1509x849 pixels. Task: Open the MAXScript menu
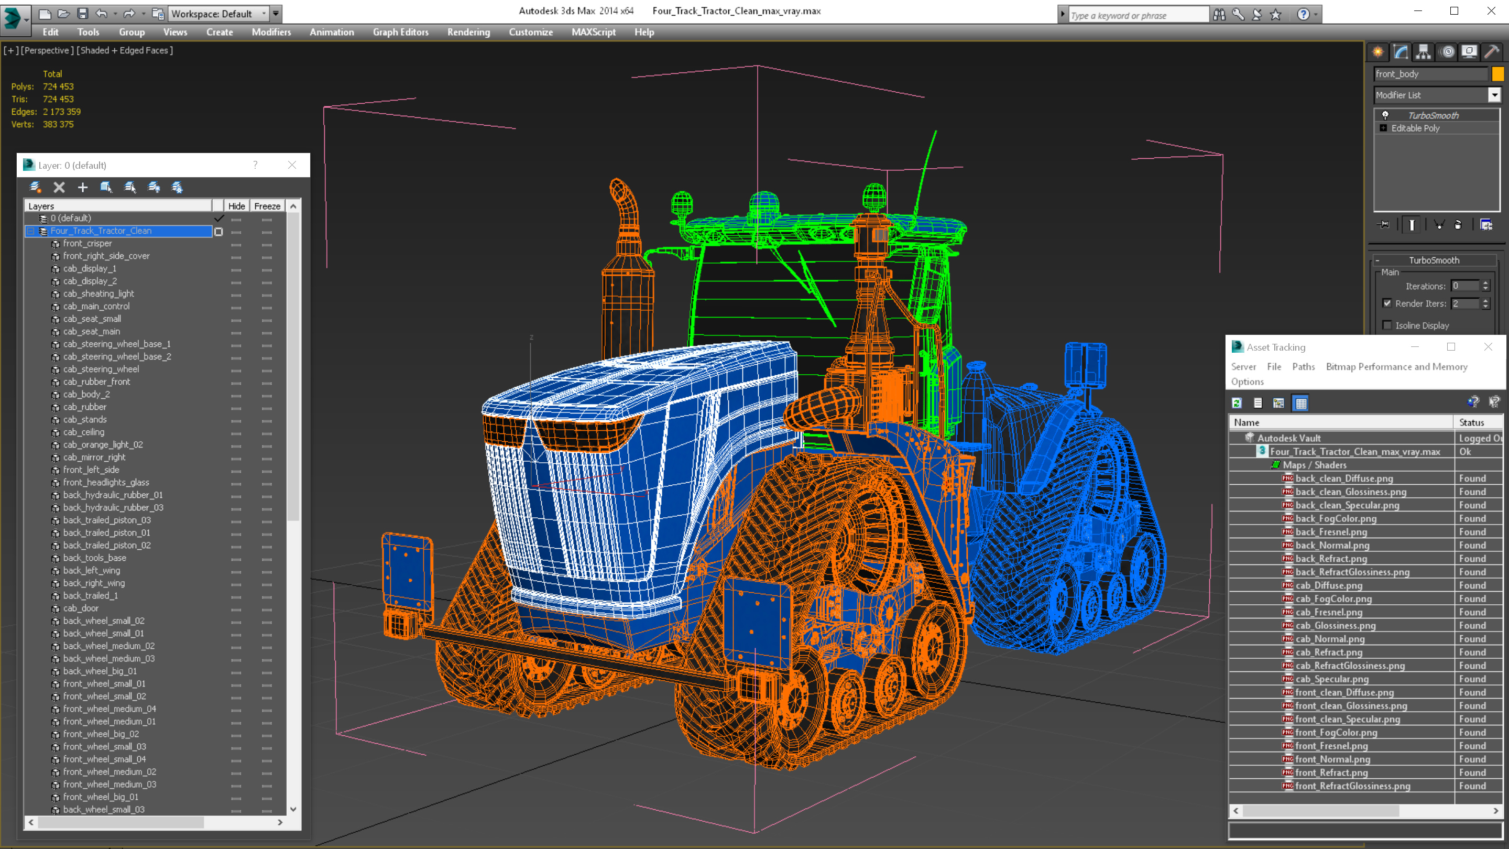pos(594,32)
